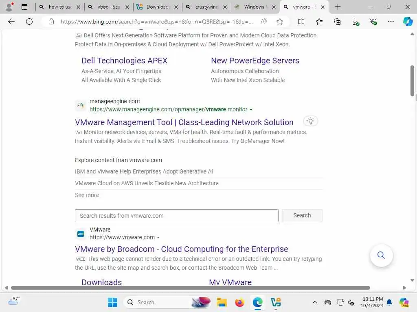Screen dimensions: 417x312
Task: View site information lock icon
Action: (x=51, y=22)
